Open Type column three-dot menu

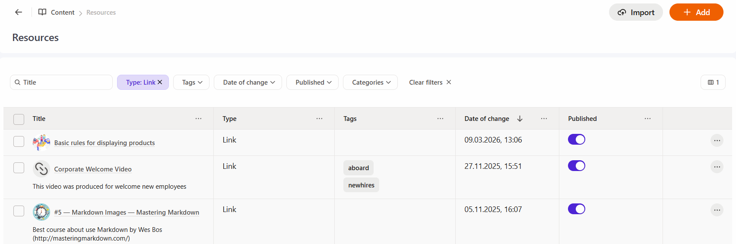[x=319, y=118]
